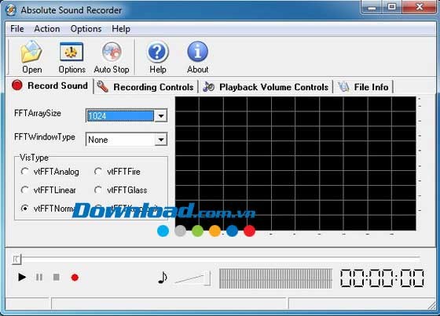Switch to the File Info tab

pos(363,87)
